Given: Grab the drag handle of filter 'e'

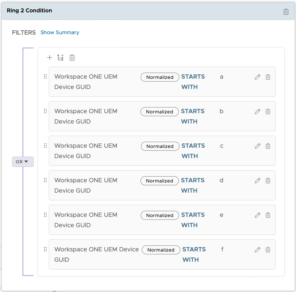Looking at the screenshot, I should coord(45,215).
